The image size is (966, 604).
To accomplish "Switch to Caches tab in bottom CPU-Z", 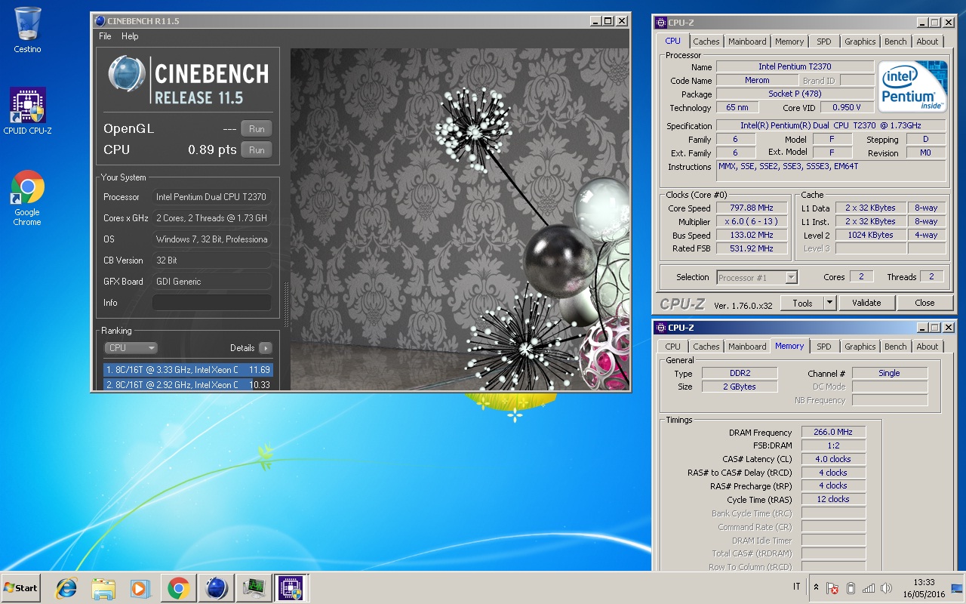I will (x=706, y=347).
